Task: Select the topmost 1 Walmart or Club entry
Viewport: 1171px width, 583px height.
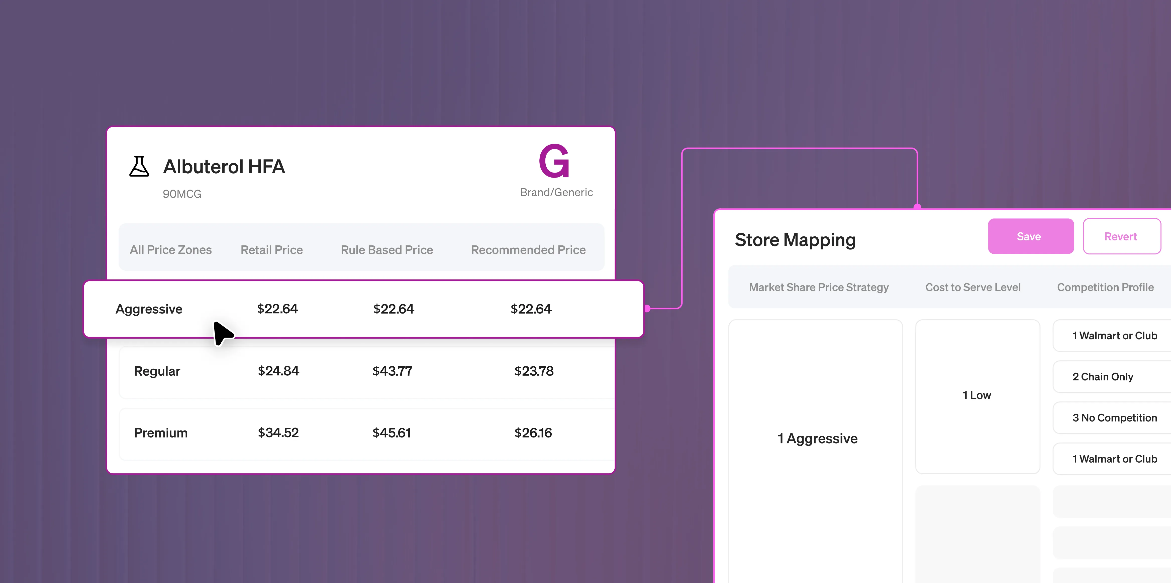Action: (x=1114, y=336)
